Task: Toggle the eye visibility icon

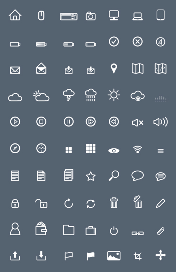Action: click(x=114, y=150)
